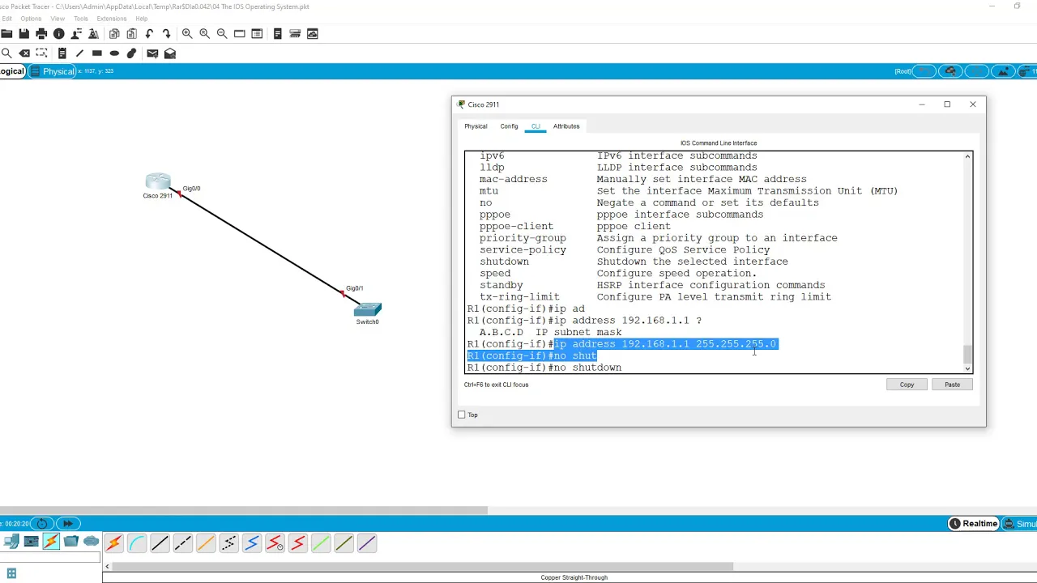Viewport: 1037px width, 583px height.
Task: Print the workspace with the printer icon
Action: [x=41, y=34]
